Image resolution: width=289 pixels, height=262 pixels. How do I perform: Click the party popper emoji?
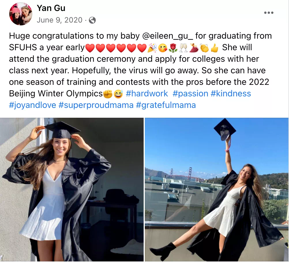coord(152,48)
